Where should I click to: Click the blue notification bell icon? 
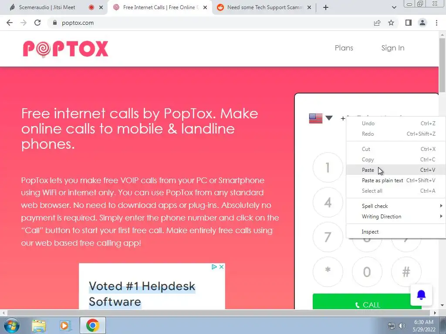pos(421,295)
